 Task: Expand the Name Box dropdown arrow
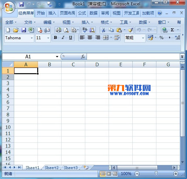point(57,57)
